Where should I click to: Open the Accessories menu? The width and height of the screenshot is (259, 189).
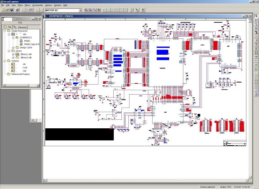[37, 5]
